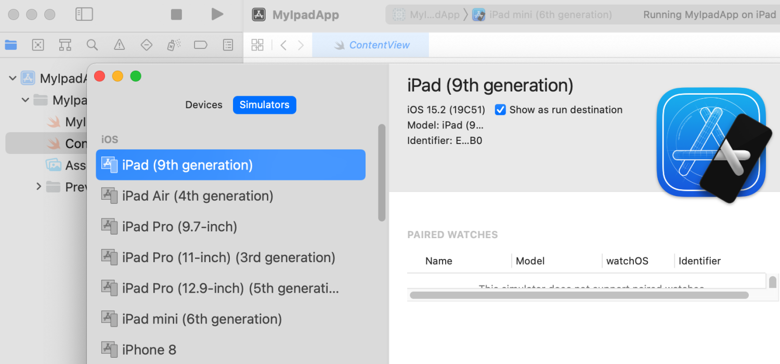Switch to the ContentView tab
The width and height of the screenshot is (780, 364).
(370, 45)
